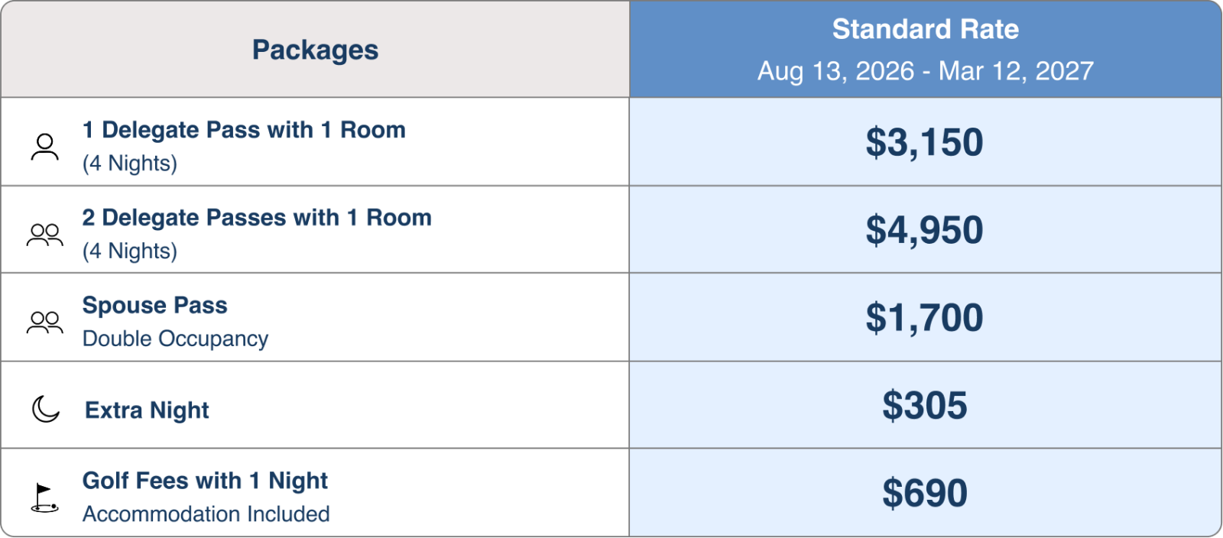This screenshot has width=1223, height=538.
Task: Click the golf flag icon
Action: 44,497
